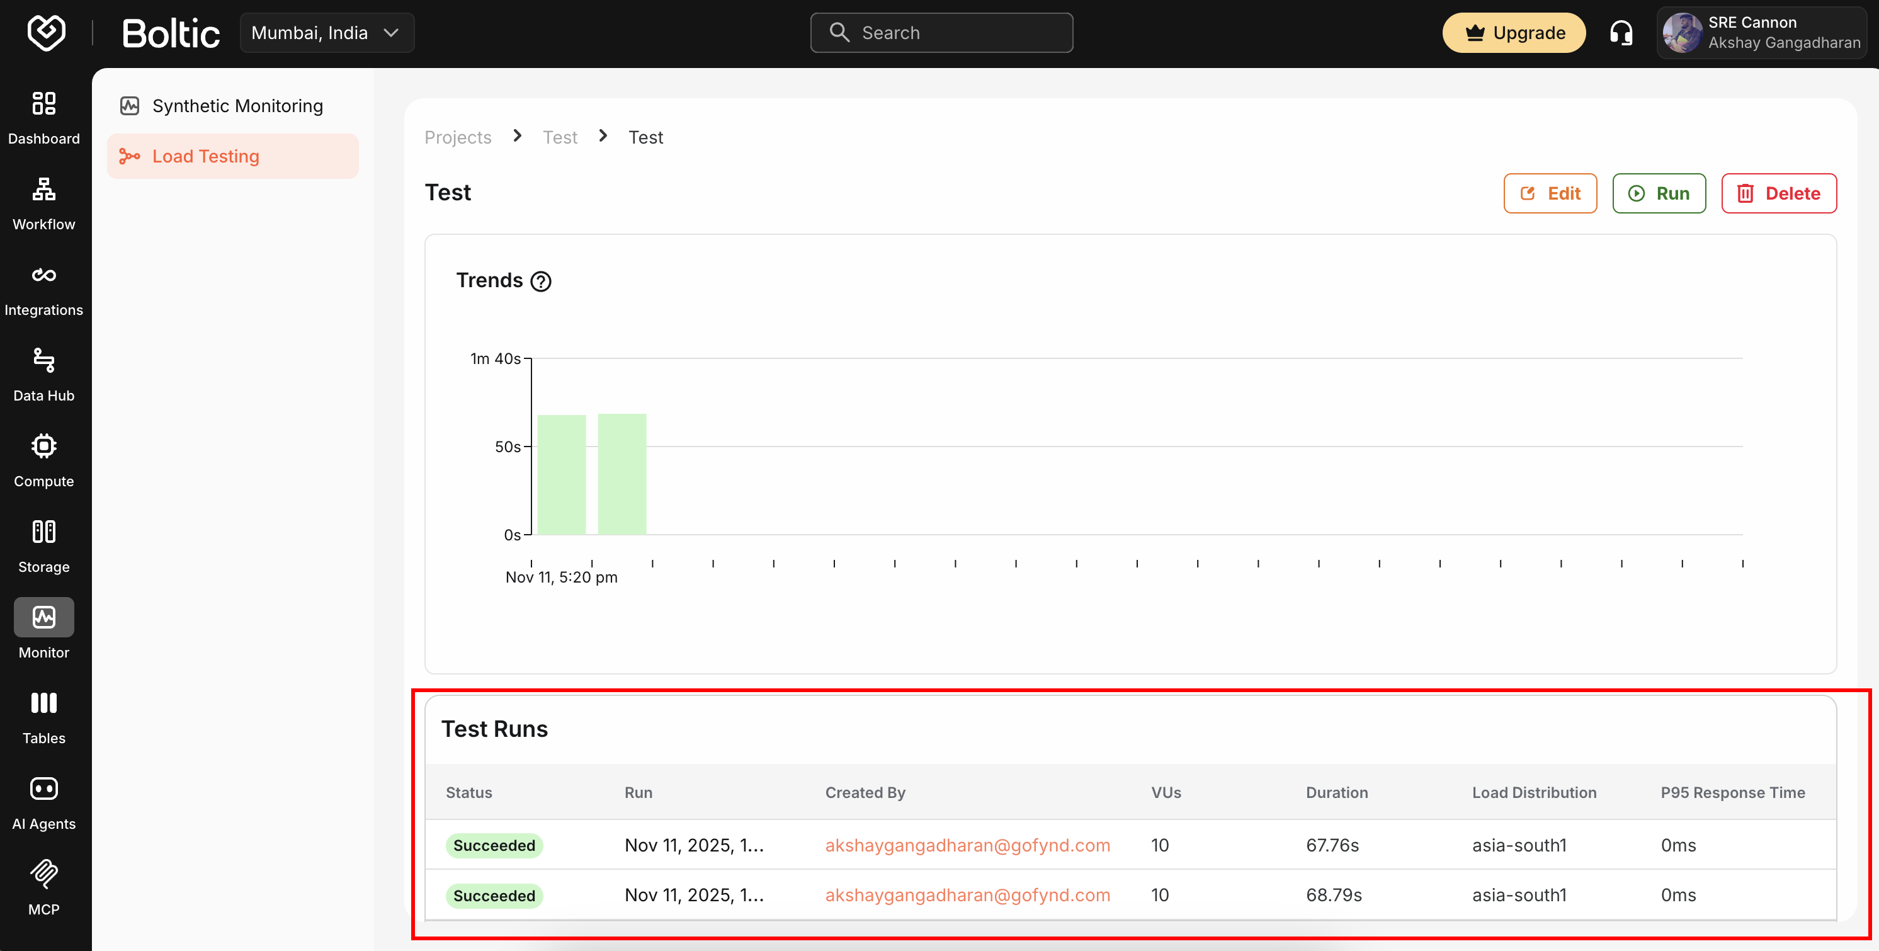
Task: Navigate to Data Hub
Action: coord(44,373)
